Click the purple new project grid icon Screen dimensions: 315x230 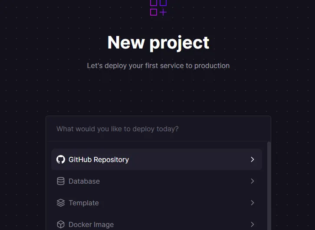pyautogui.click(x=158, y=8)
